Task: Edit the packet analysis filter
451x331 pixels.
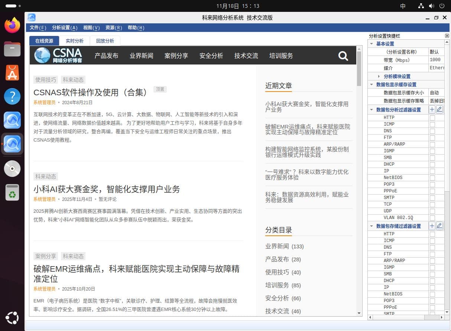Action: pyautogui.click(x=439, y=109)
